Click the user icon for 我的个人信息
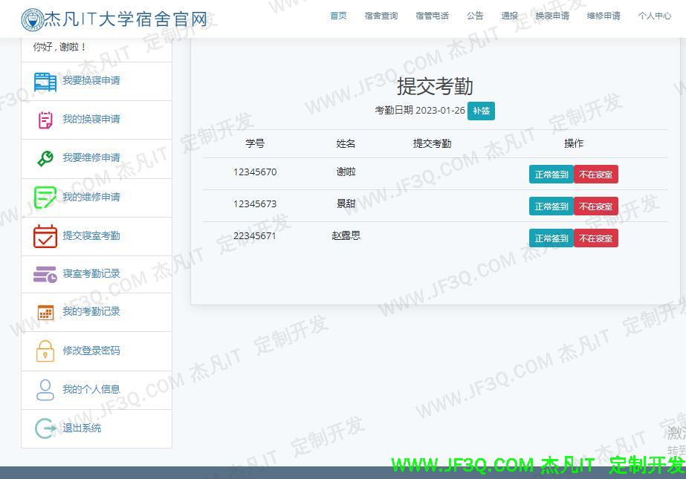This screenshot has width=686, height=479. (45, 389)
